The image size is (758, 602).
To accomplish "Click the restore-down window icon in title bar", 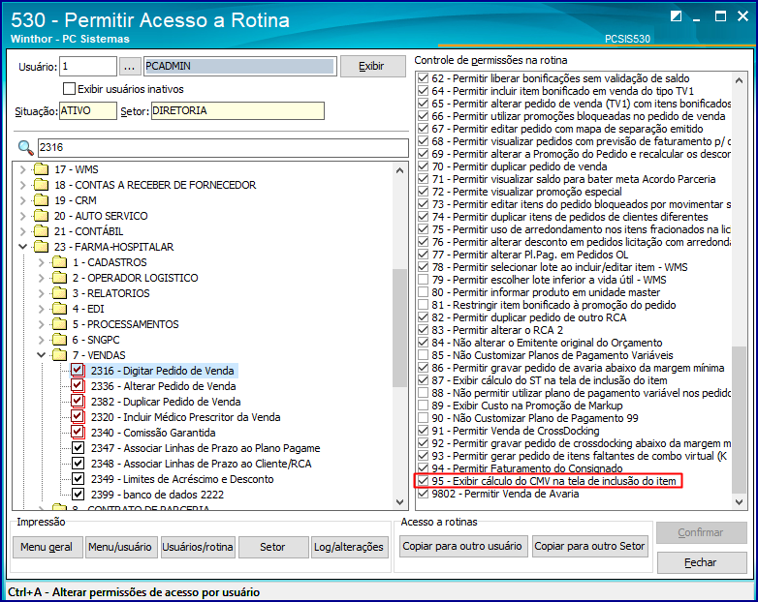I will pos(676,15).
